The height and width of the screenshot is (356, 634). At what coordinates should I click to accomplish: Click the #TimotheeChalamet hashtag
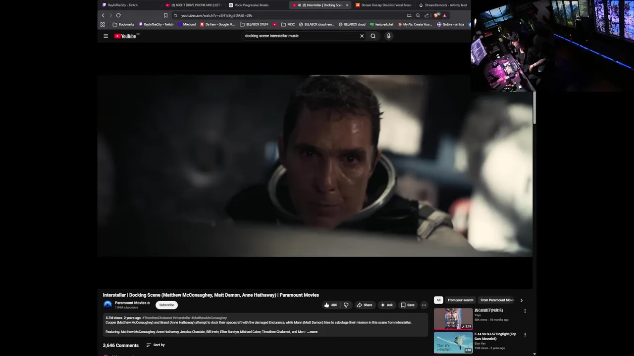(x=157, y=318)
